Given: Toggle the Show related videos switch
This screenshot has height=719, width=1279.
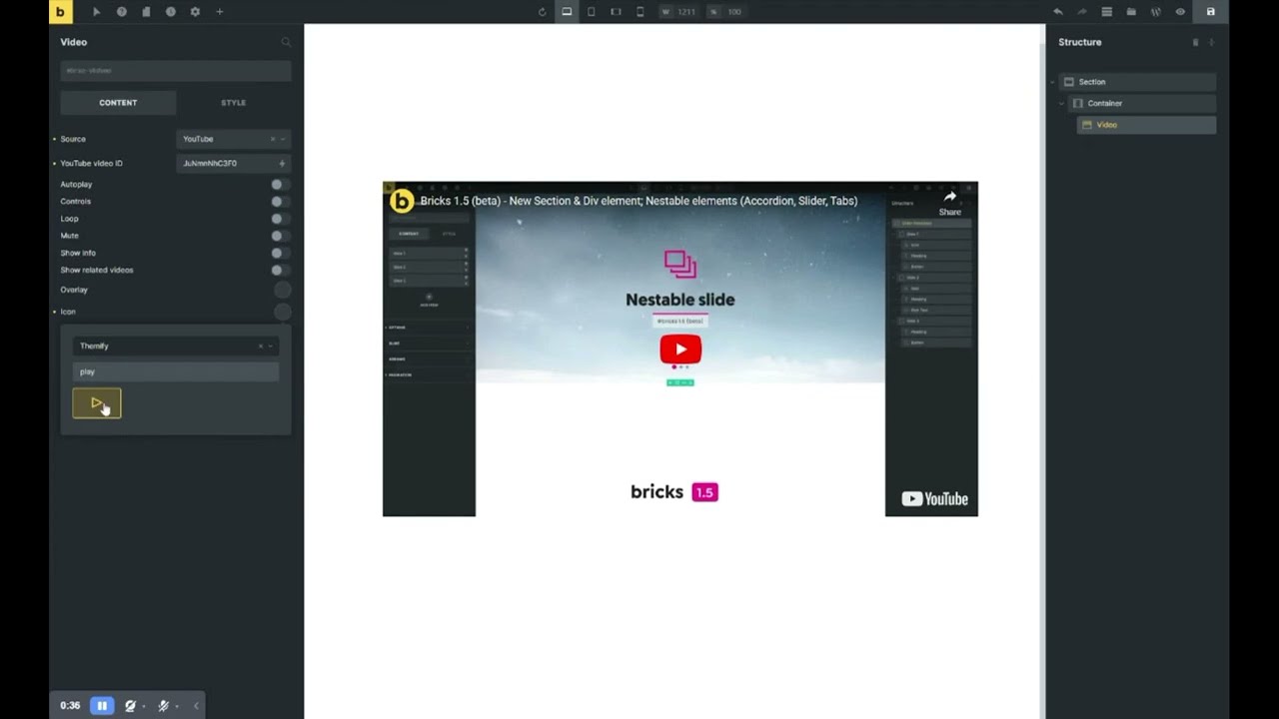Looking at the screenshot, I should 281,270.
